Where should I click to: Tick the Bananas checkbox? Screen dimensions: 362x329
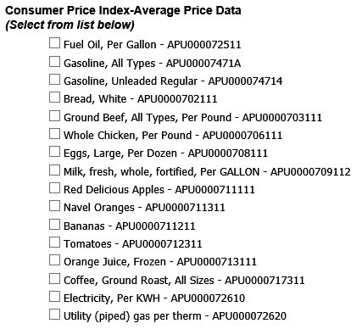(x=54, y=225)
